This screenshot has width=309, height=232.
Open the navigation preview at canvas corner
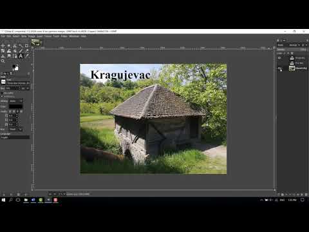coord(274,190)
